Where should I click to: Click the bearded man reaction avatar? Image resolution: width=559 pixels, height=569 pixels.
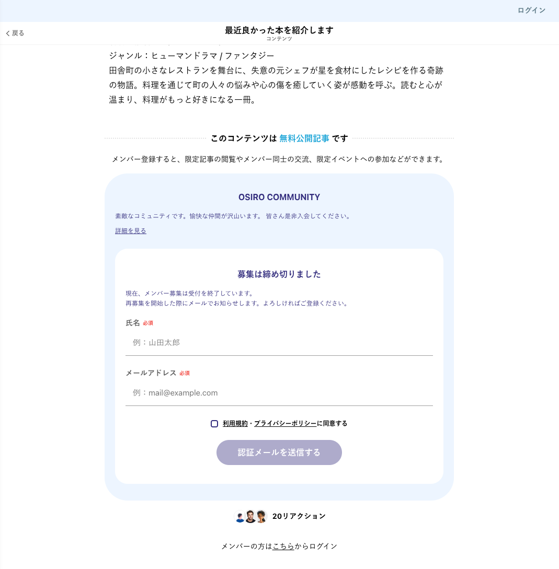tap(250, 516)
